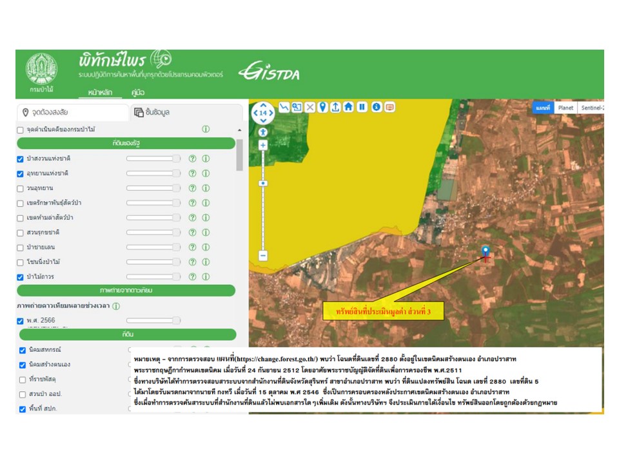Uncheck the ป่าสงวนแห่งชาติ layer checkbox
619x464 pixels.
click(20, 159)
